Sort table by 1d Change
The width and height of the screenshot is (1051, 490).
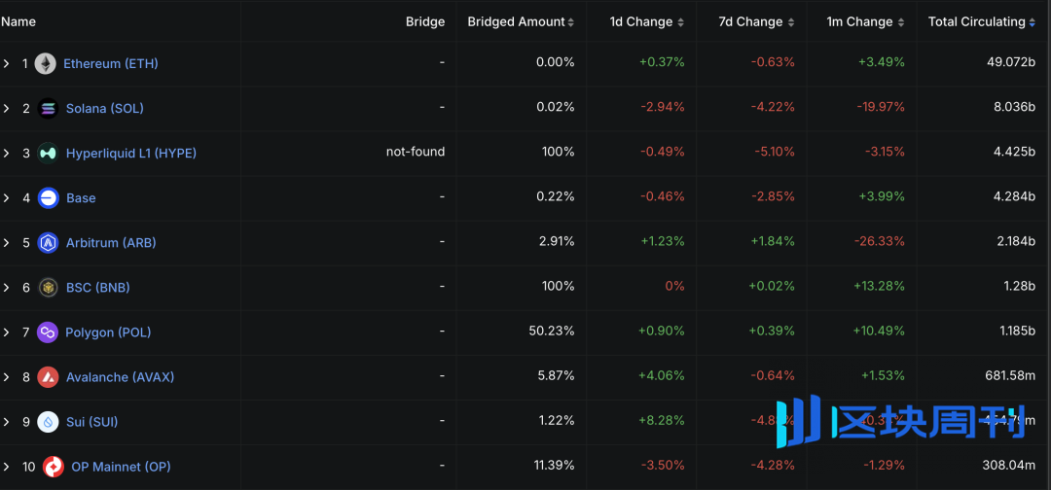pos(646,21)
